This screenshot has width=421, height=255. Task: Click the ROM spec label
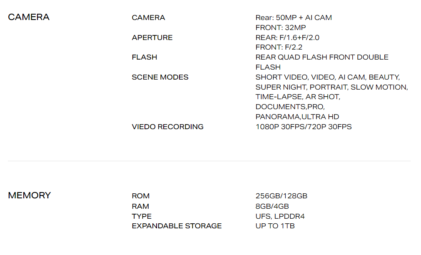141,196
